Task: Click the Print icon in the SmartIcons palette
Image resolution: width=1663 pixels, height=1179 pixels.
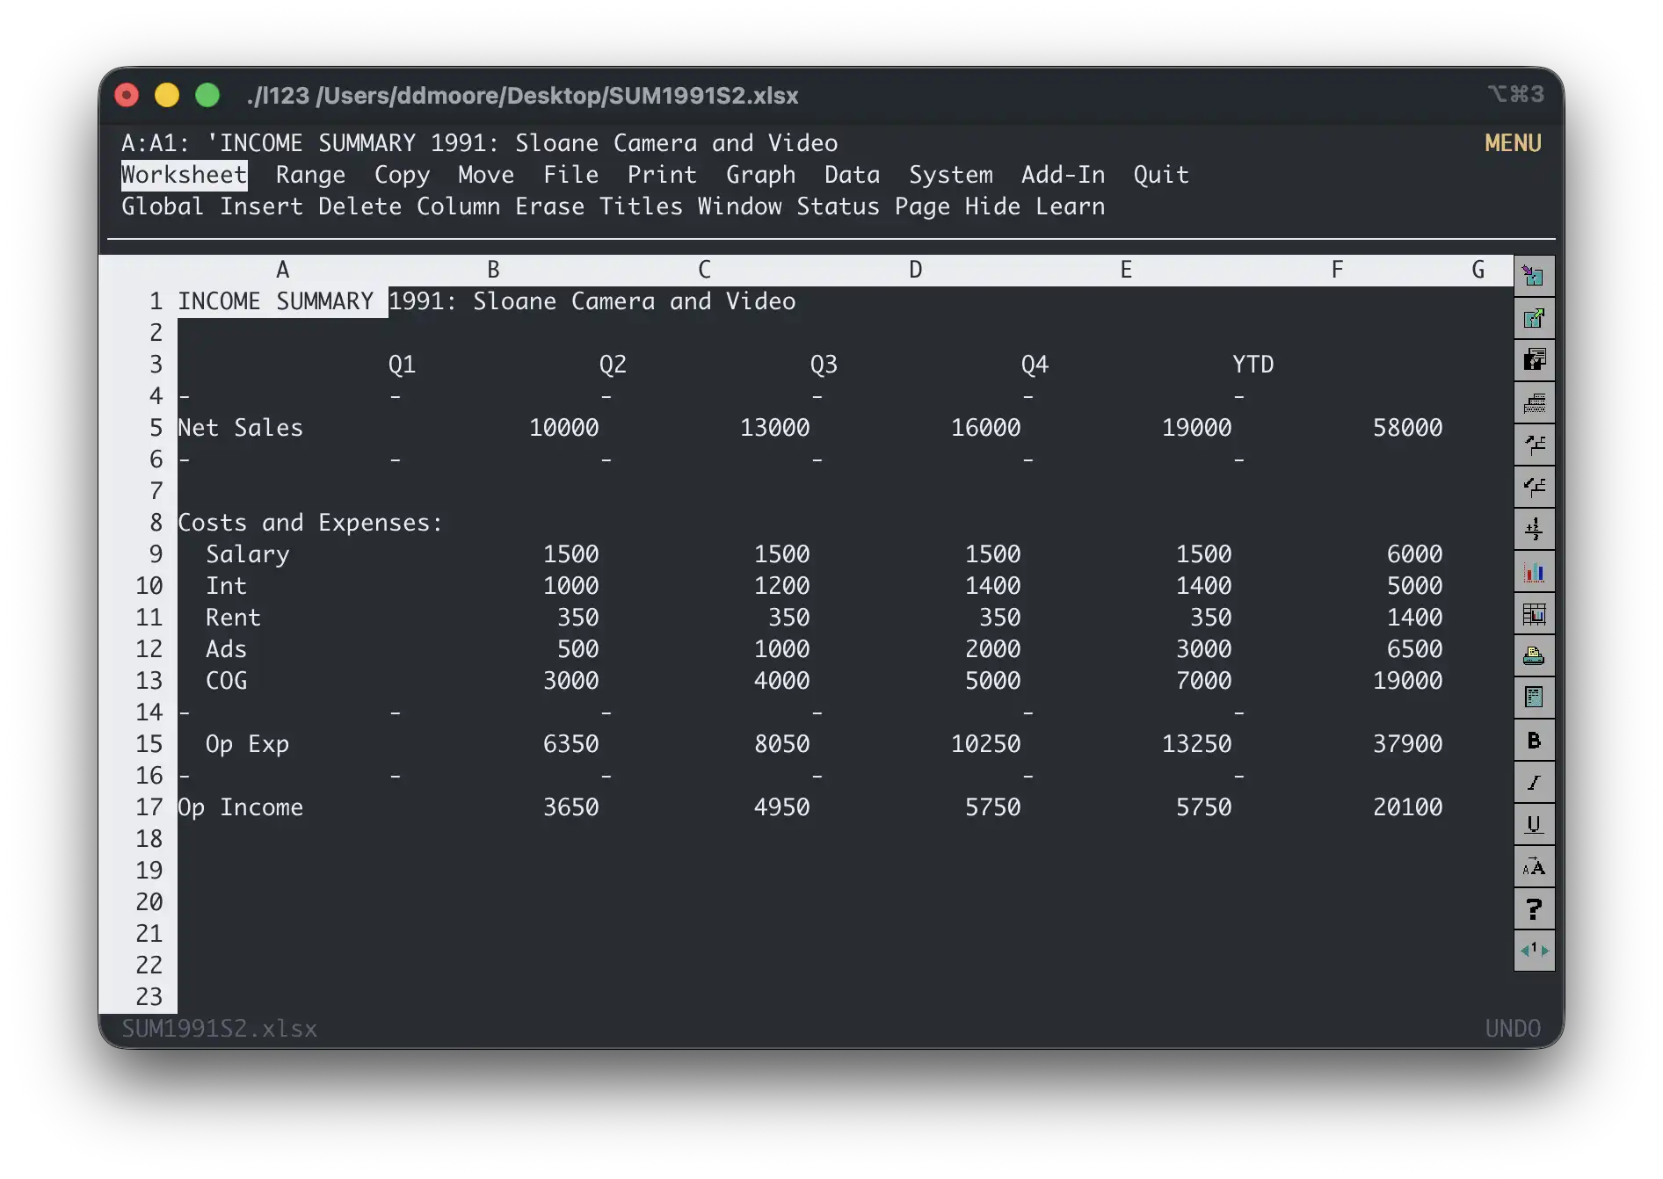Action: click(1534, 656)
